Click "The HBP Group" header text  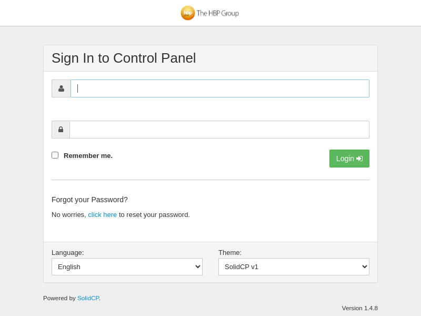click(217, 13)
